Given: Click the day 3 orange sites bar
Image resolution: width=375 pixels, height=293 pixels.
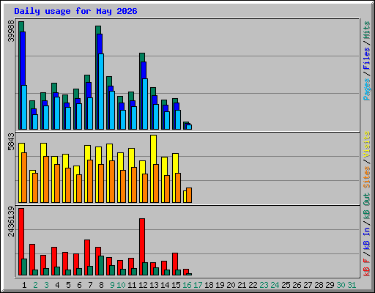Looking at the screenshot, I should coord(46,179).
